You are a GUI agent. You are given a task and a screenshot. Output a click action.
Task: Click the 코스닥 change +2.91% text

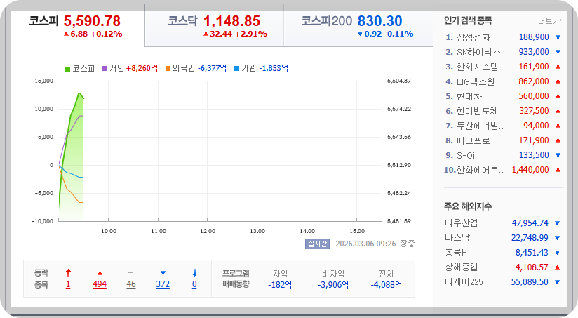point(251,34)
